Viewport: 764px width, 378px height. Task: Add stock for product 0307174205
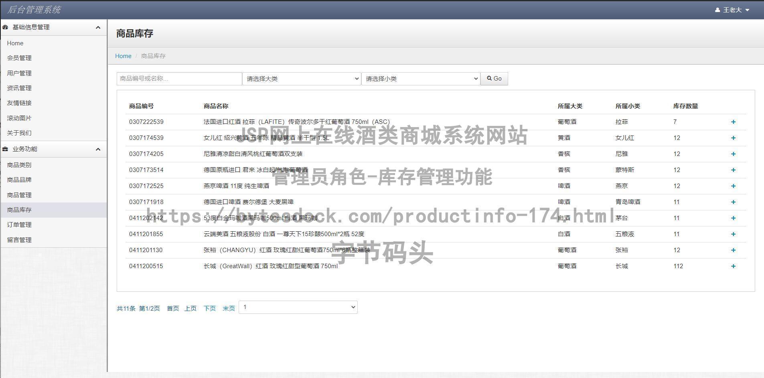point(733,154)
